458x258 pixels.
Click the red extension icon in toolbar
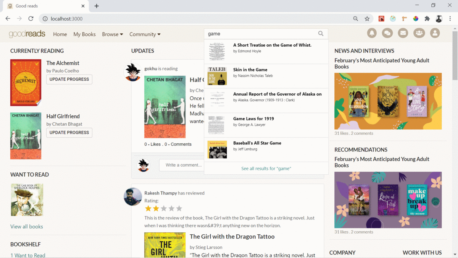point(381,18)
